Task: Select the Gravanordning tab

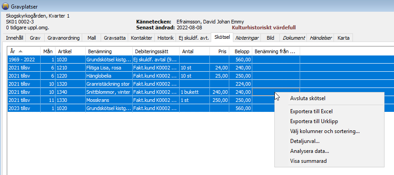Action: pyautogui.click(x=63, y=38)
